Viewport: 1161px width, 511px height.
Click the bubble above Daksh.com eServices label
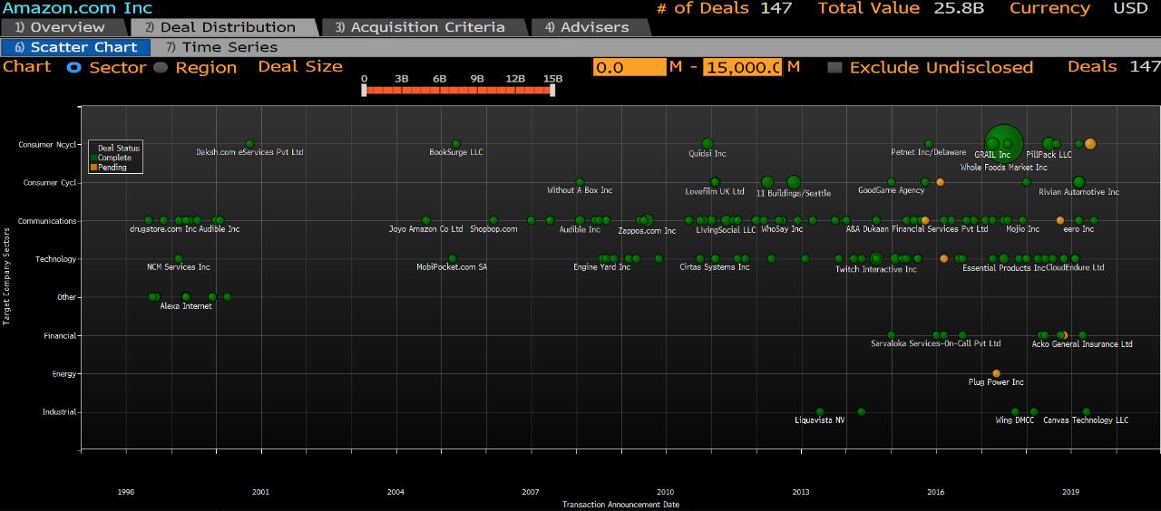point(250,143)
